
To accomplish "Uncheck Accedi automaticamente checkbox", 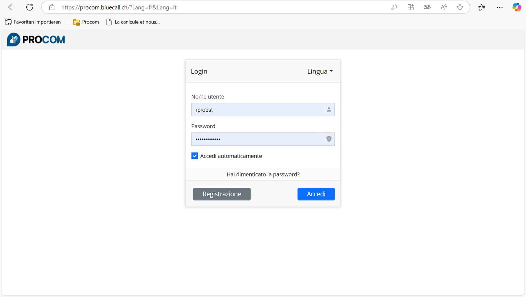I will [194, 156].
